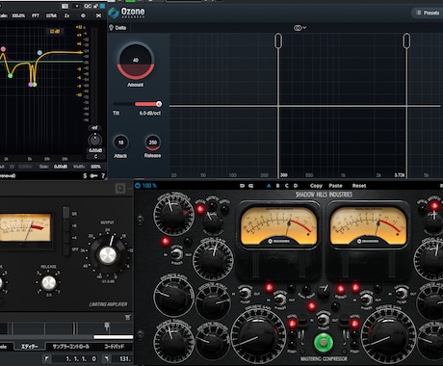Click the Tilt slider handle
The image size is (443, 366).
pos(159,104)
